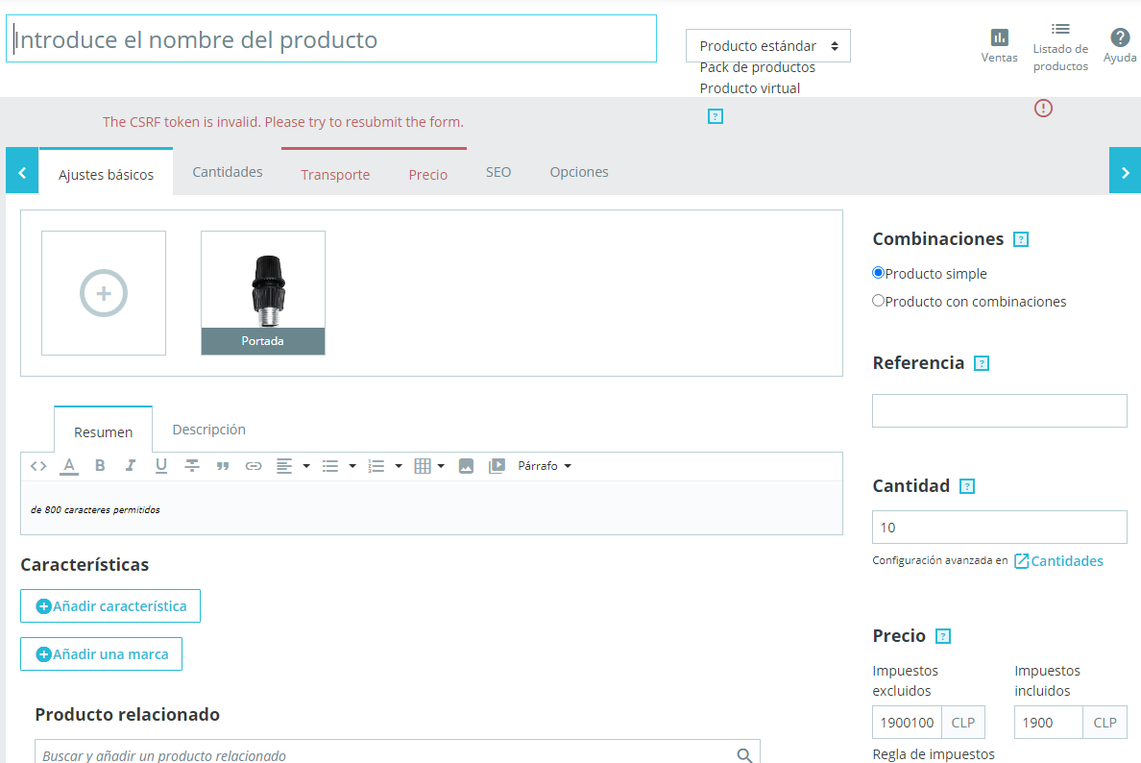
Task: Click the Referencia input field
Action: (x=999, y=410)
